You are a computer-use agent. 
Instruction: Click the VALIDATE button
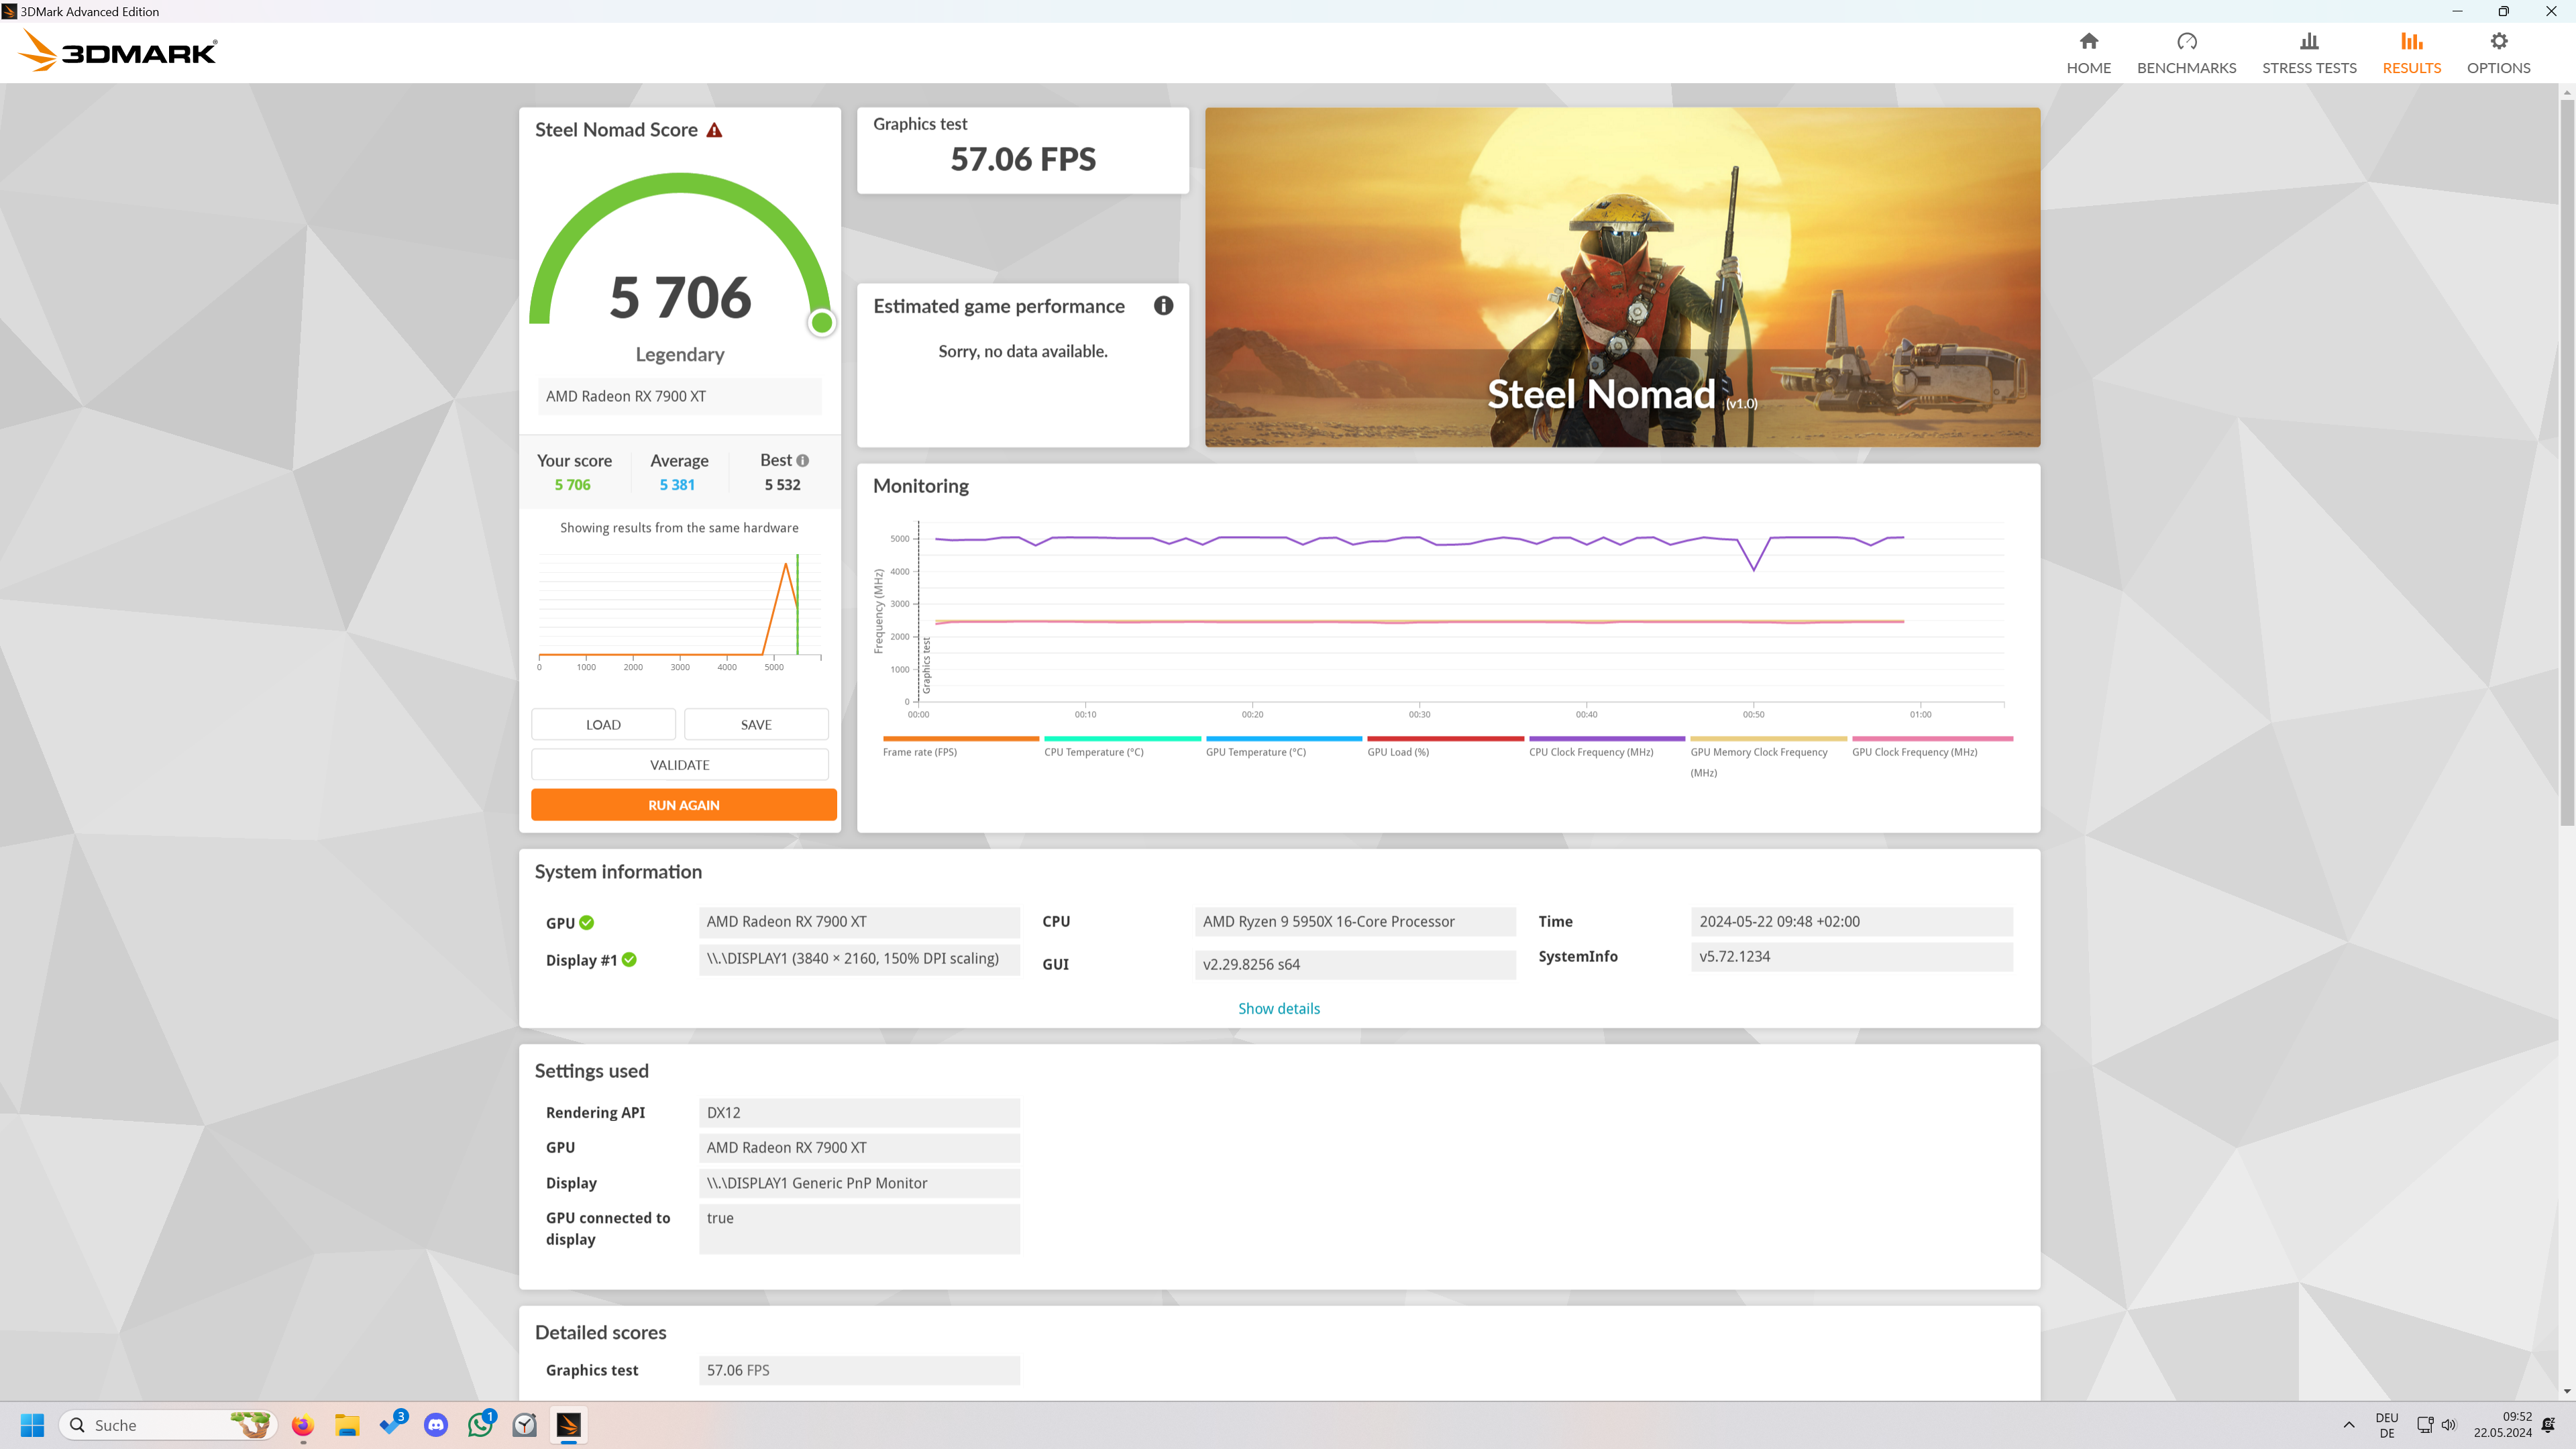[680, 764]
